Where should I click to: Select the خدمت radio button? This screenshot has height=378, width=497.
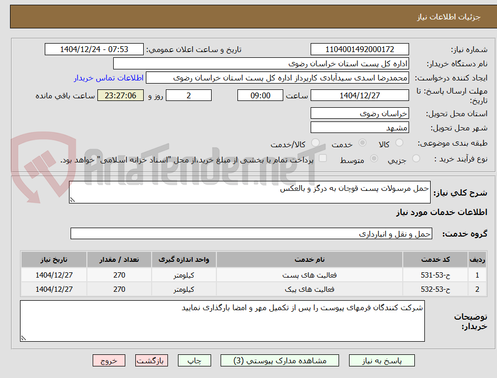coord(362,143)
